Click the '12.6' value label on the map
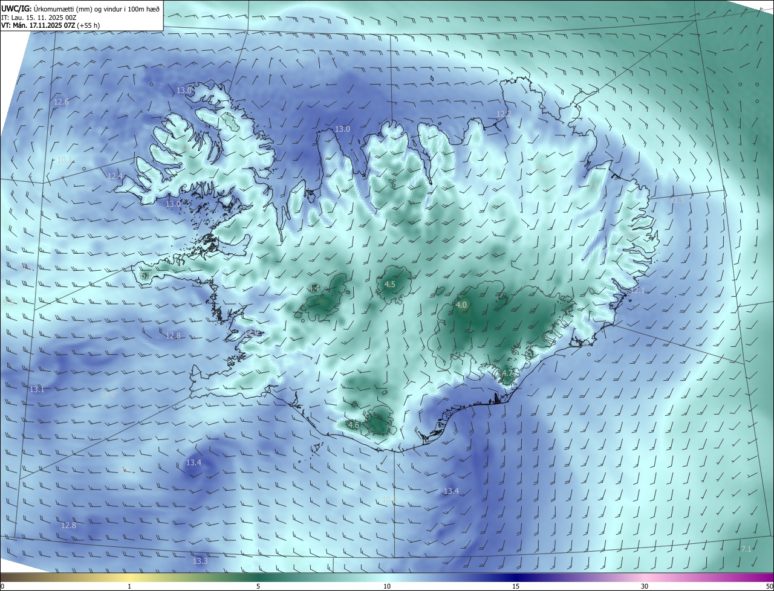The width and height of the screenshot is (774, 591). point(61,102)
